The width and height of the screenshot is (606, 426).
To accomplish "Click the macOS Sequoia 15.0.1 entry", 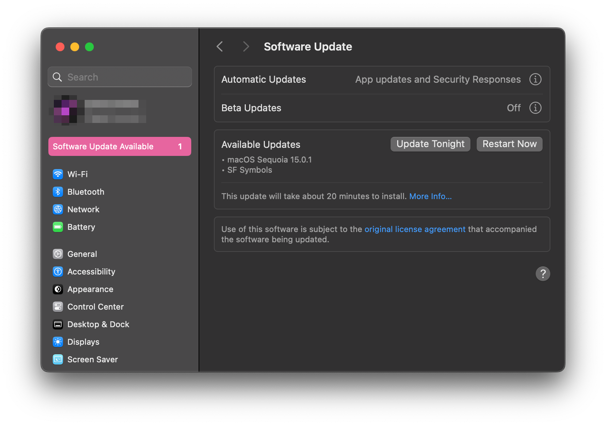I will [269, 160].
